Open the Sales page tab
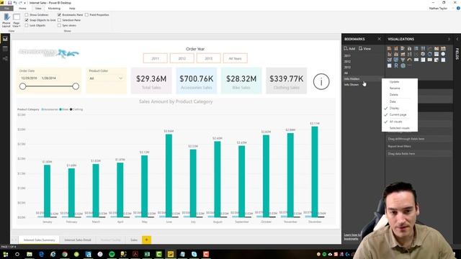 point(134,240)
